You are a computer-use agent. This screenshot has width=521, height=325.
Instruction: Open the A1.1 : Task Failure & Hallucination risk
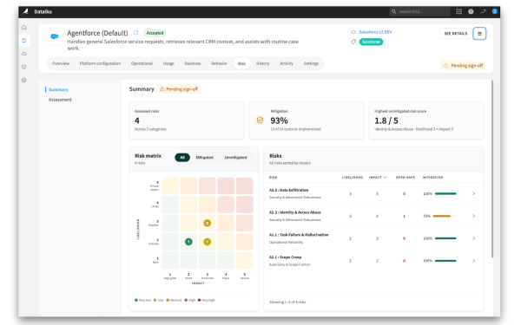299,235
